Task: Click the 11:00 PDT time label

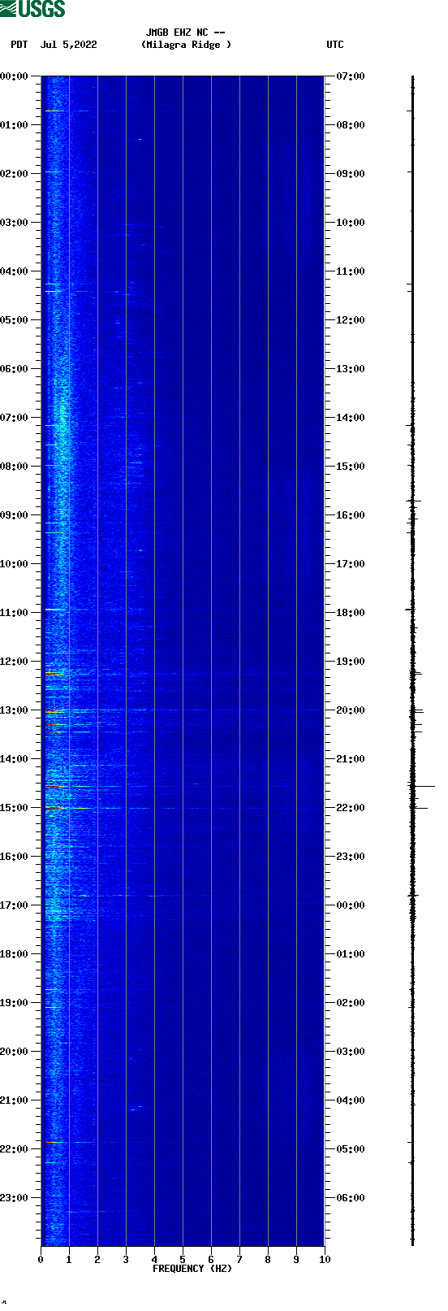Action: 15,613
